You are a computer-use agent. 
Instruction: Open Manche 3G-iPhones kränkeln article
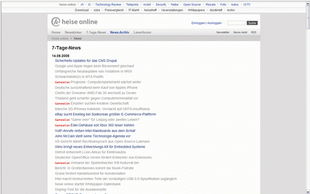pyautogui.click(x=102, y=109)
